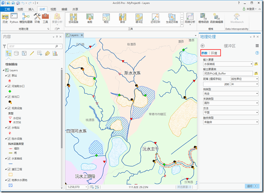This screenshot has width=264, height=193.
Task: Toggle visibility of 泵站 layer
Action: click(9, 76)
